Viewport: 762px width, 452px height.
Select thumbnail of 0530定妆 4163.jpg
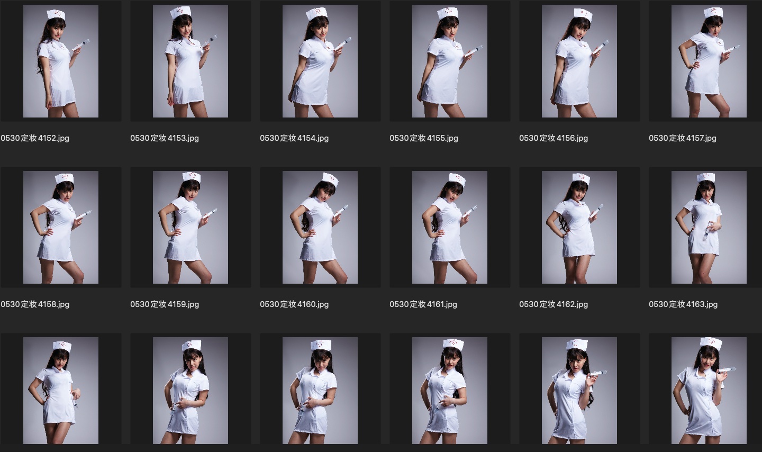click(709, 227)
